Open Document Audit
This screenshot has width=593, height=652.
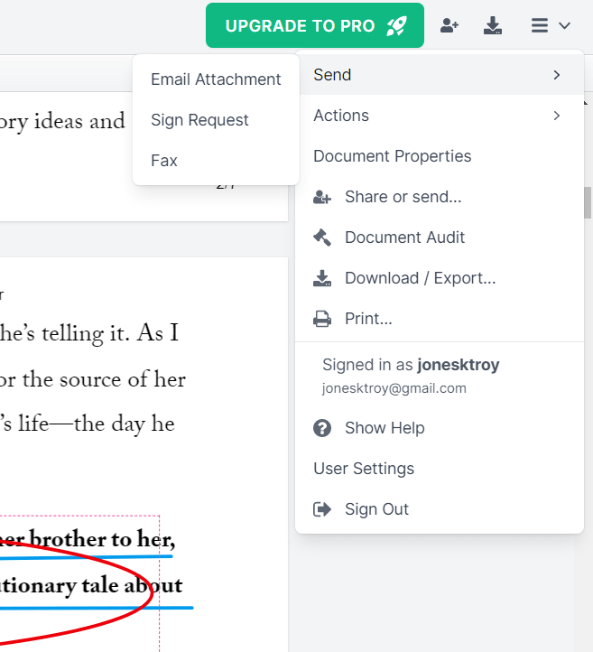coord(440,238)
